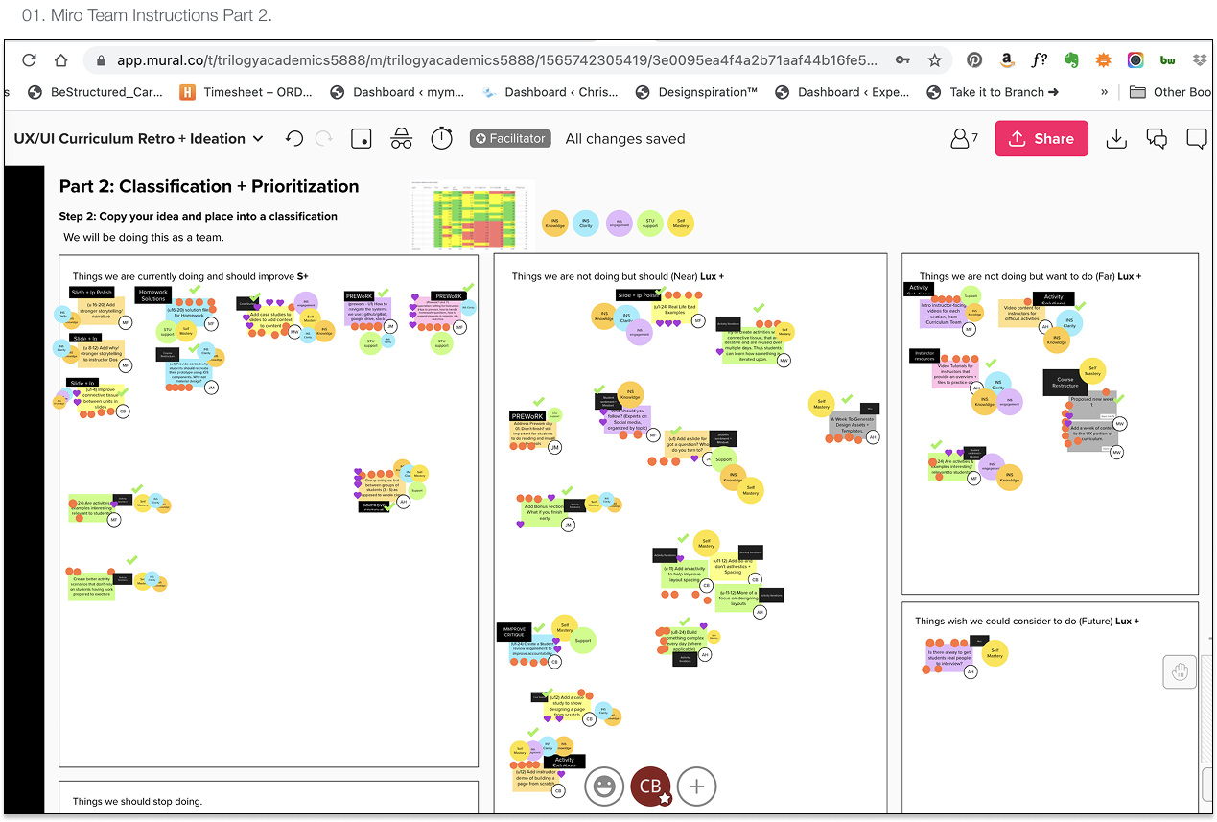Select the black Course Restructure label

1065,382
